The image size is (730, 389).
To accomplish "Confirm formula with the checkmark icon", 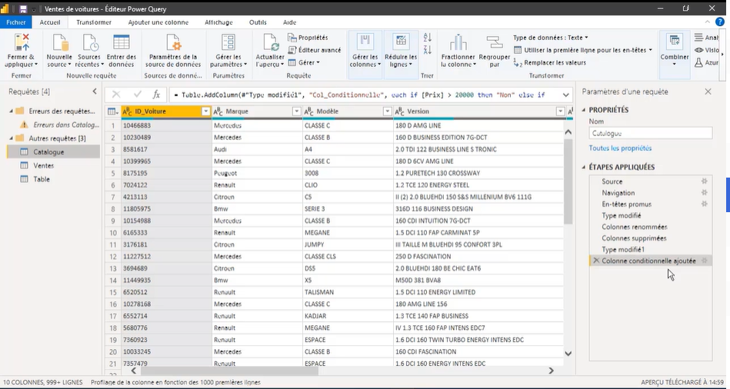I will click(x=138, y=95).
